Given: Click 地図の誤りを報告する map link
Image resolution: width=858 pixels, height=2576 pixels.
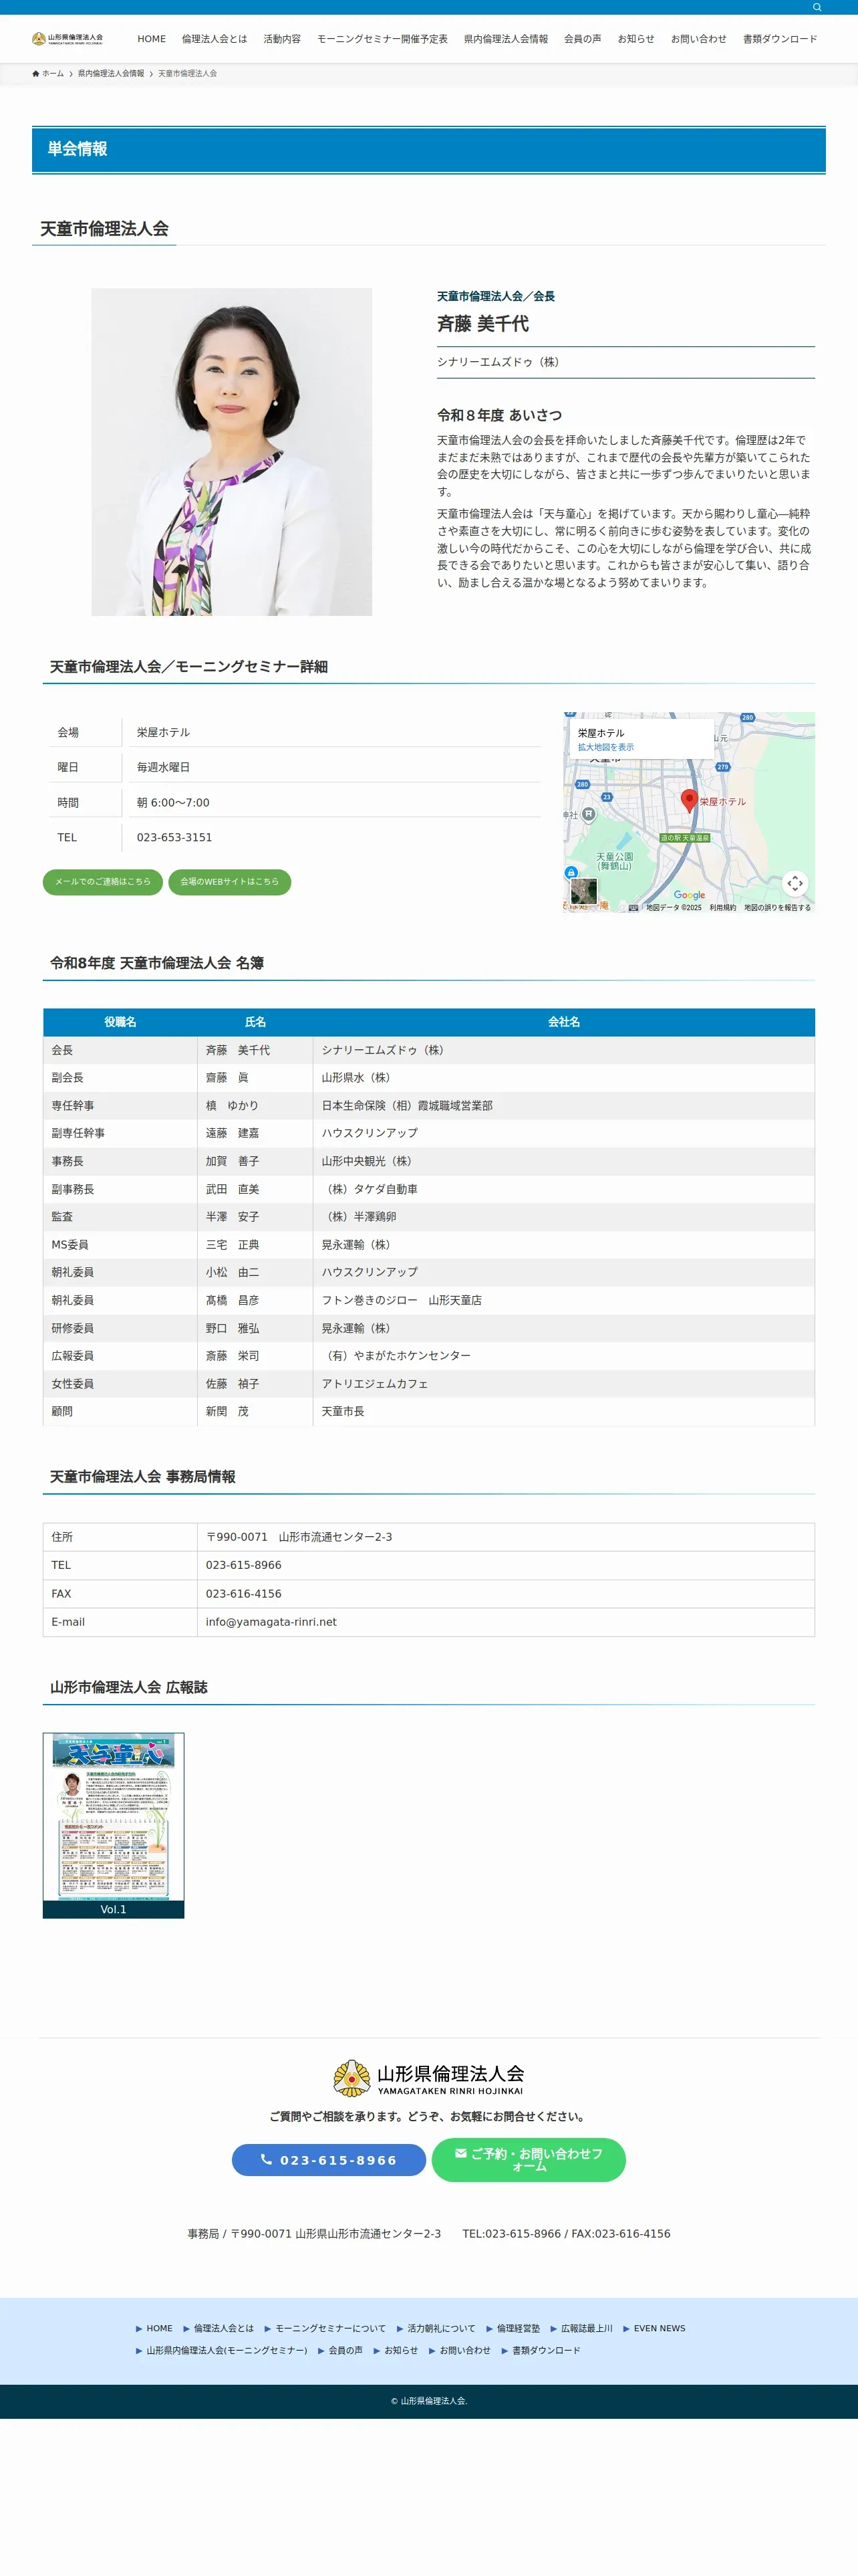Looking at the screenshot, I should 777,908.
